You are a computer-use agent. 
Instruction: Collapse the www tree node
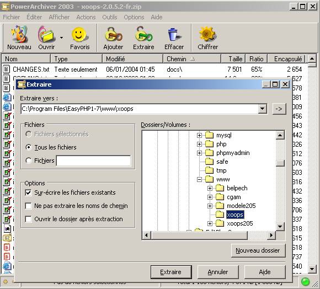point(199,179)
